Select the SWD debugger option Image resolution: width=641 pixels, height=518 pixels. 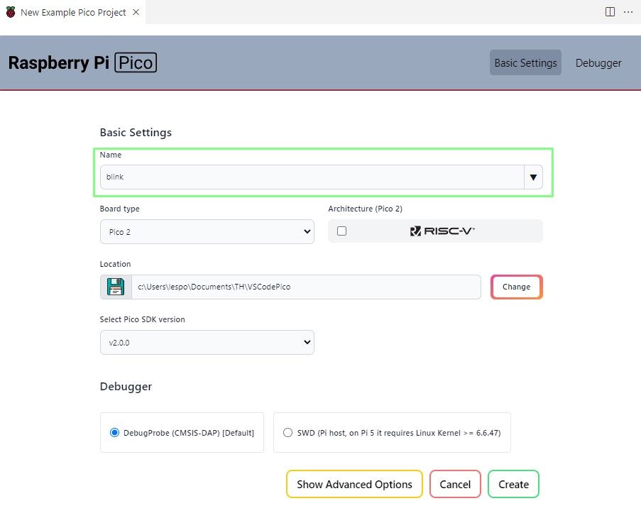(x=287, y=433)
